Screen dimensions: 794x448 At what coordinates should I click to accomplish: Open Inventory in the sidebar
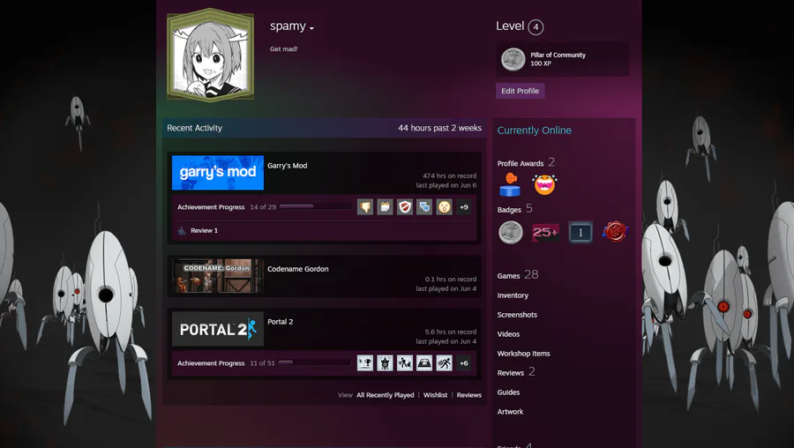click(513, 295)
